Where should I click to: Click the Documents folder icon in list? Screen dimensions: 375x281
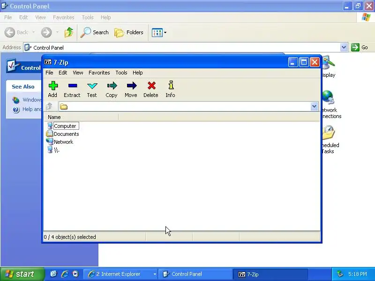click(50, 133)
